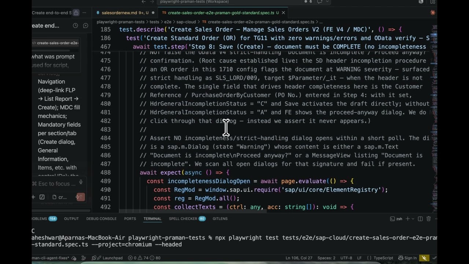
Task: Change indentation via 'Spaces: 2'
Action: point(326,258)
